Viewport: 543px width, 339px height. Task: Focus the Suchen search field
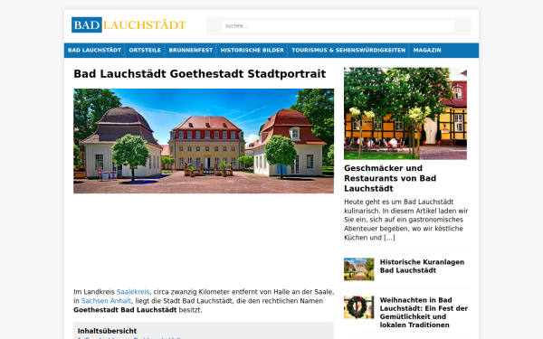[x=338, y=26]
